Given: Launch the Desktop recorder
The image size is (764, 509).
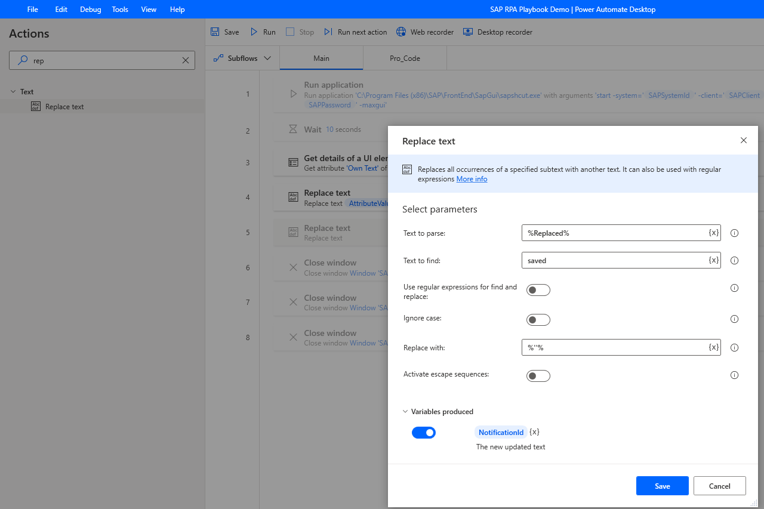Looking at the screenshot, I should [x=497, y=32].
